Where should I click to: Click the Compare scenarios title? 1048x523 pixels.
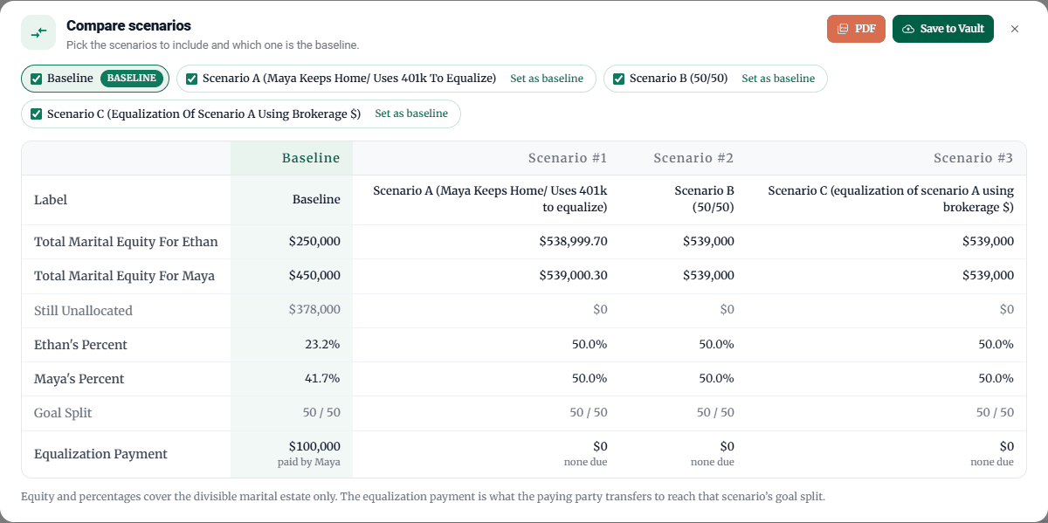click(128, 26)
